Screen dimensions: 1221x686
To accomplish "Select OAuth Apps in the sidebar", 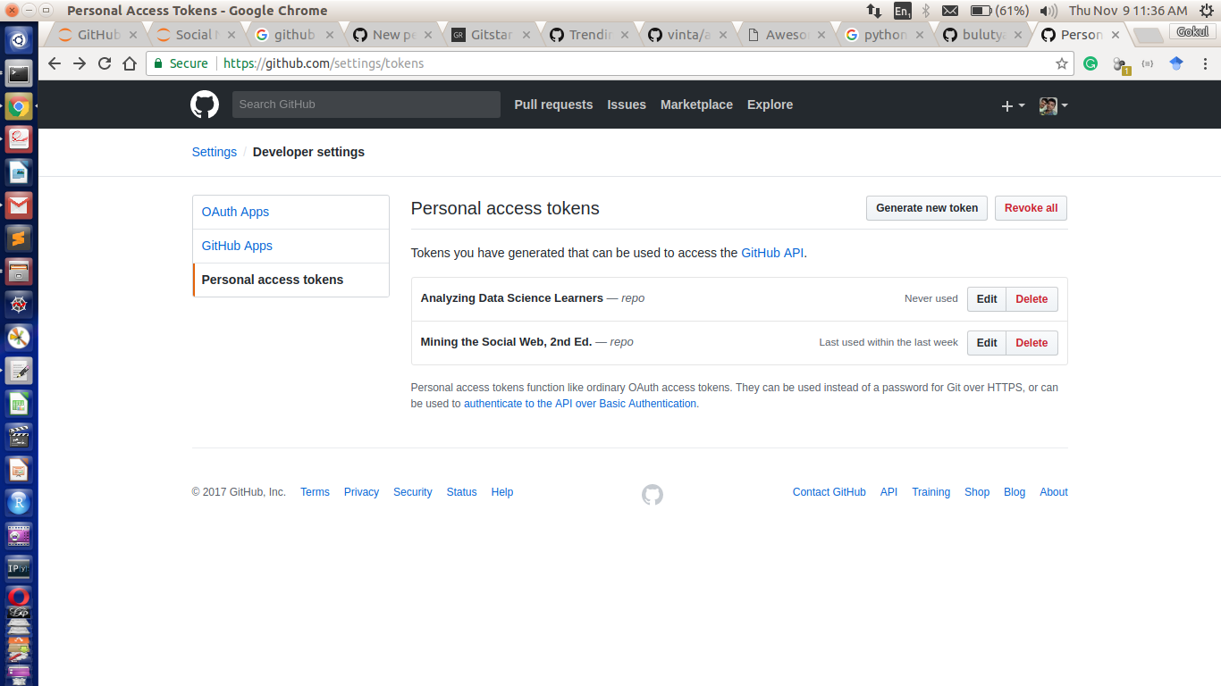I will 291,212.
